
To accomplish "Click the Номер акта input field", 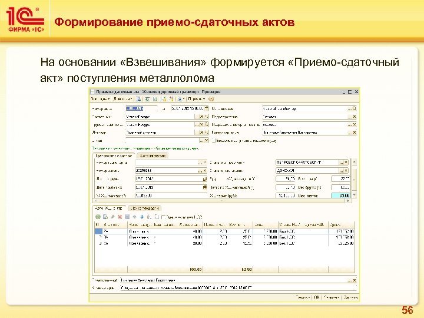I will pos(142,109).
